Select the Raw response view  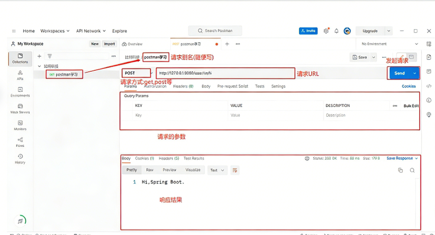click(150, 170)
